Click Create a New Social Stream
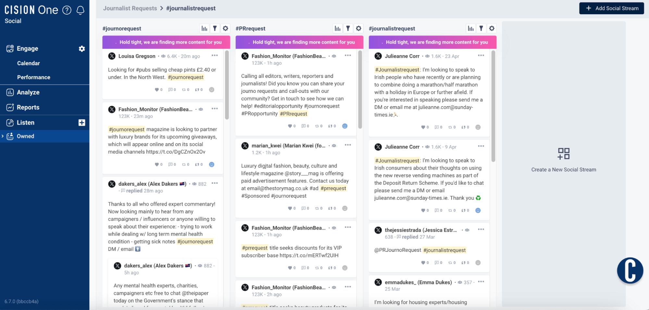This screenshot has width=649, height=310. (x=563, y=169)
